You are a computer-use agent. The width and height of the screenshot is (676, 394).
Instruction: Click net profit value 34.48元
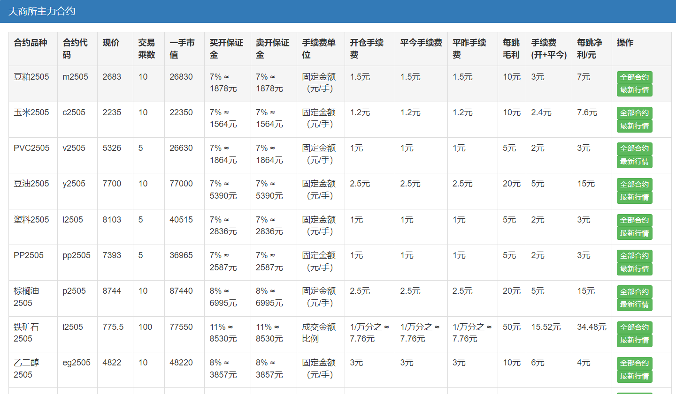click(x=591, y=327)
